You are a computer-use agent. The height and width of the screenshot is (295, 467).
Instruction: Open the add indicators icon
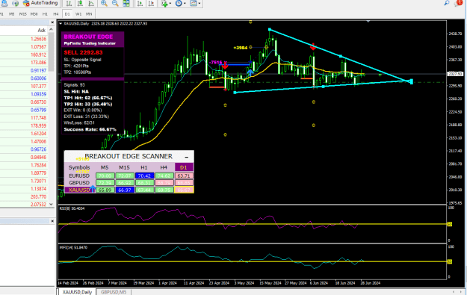[164, 3]
